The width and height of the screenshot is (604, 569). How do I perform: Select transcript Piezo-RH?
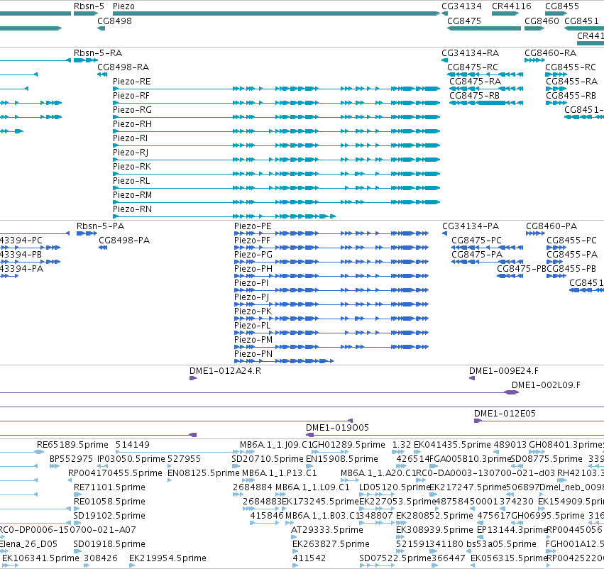pyautogui.click(x=276, y=131)
